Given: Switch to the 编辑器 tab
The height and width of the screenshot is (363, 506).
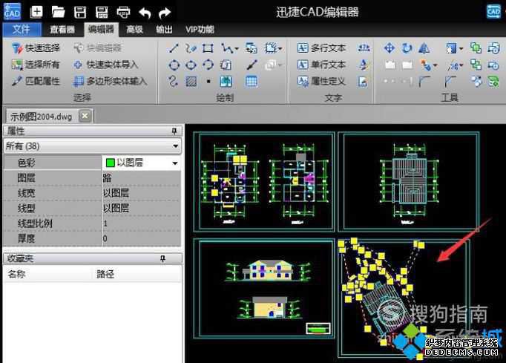Looking at the screenshot, I should [101, 30].
